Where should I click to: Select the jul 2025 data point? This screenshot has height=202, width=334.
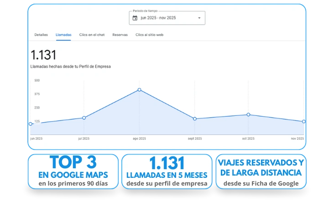(84, 118)
